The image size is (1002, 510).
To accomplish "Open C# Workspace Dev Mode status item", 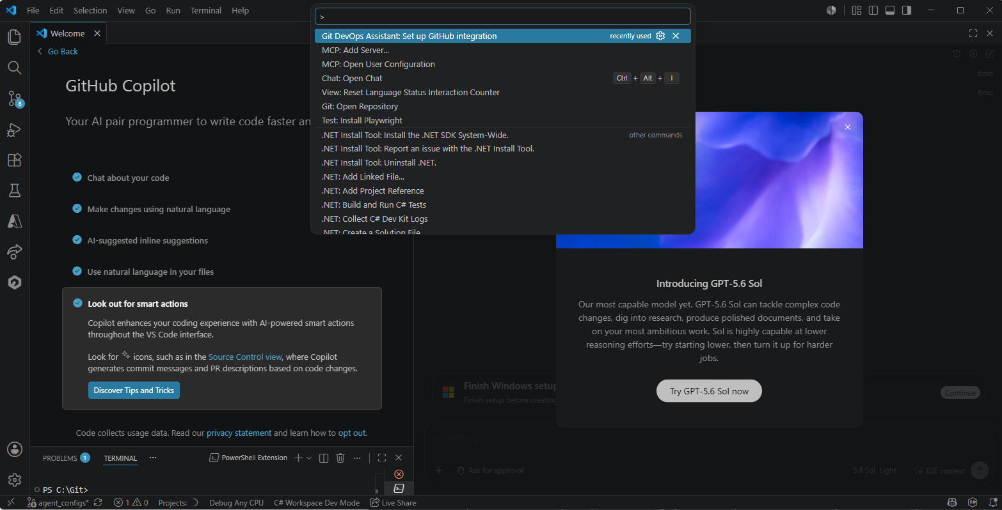I will 317,503.
